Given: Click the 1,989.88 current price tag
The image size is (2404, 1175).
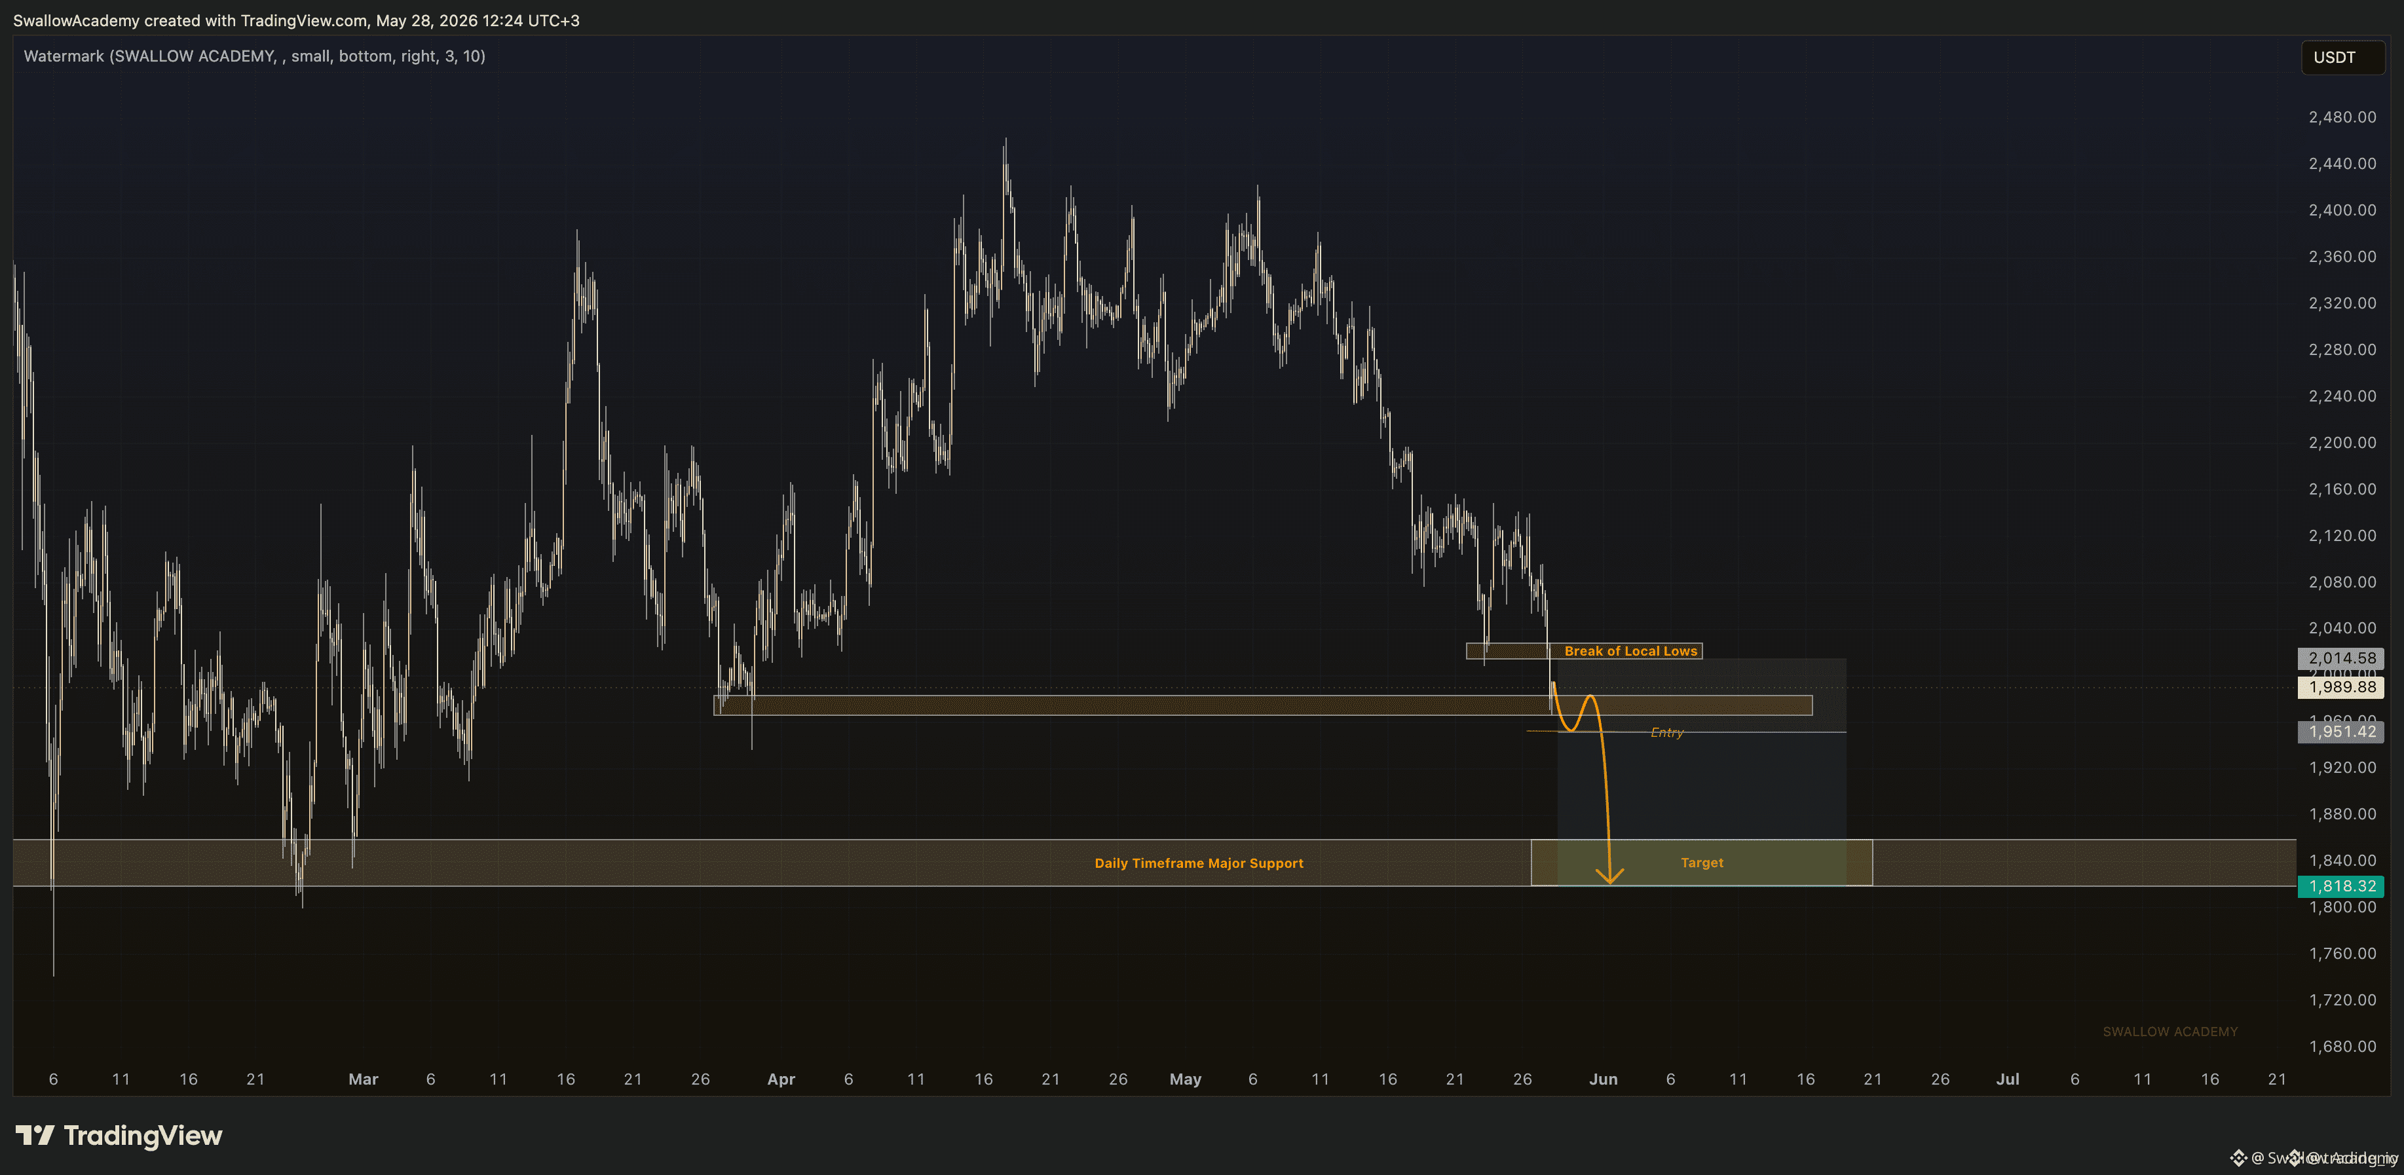Looking at the screenshot, I should [x=2340, y=687].
